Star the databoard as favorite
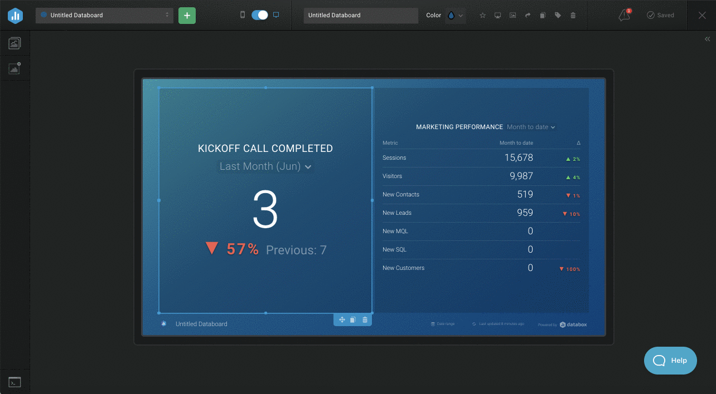716x394 pixels. coord(483,16)
